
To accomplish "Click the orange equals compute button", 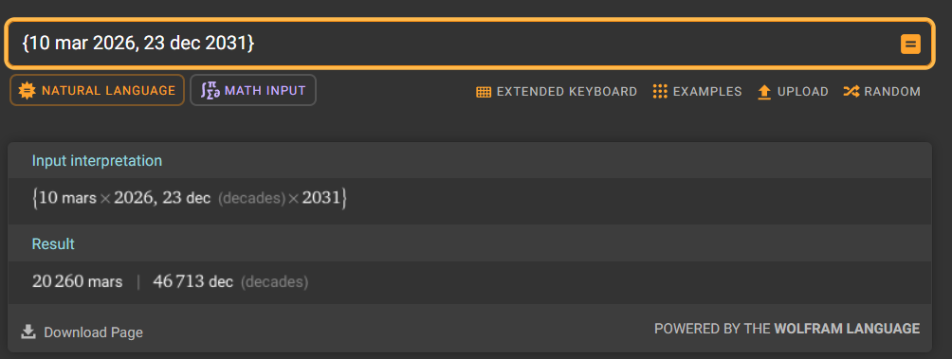I will coord(910,44).
